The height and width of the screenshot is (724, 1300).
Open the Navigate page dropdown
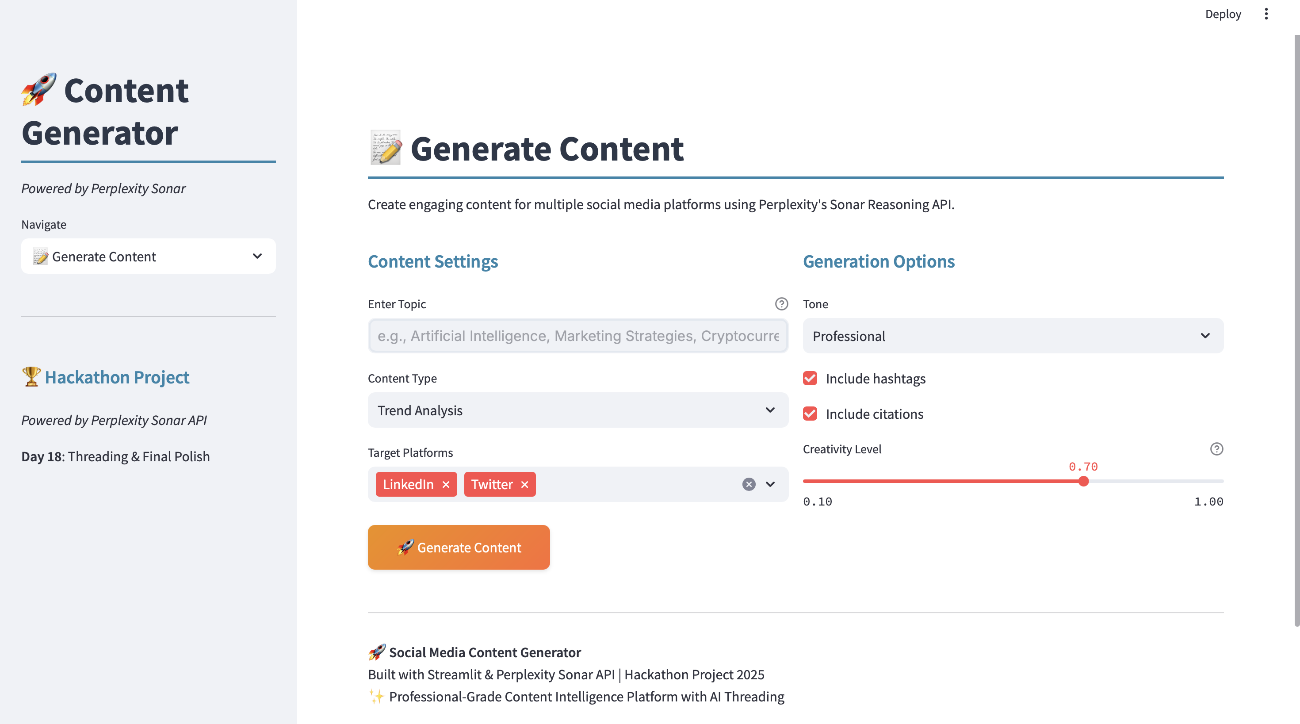pyautogui.click(x=149, y=257)
